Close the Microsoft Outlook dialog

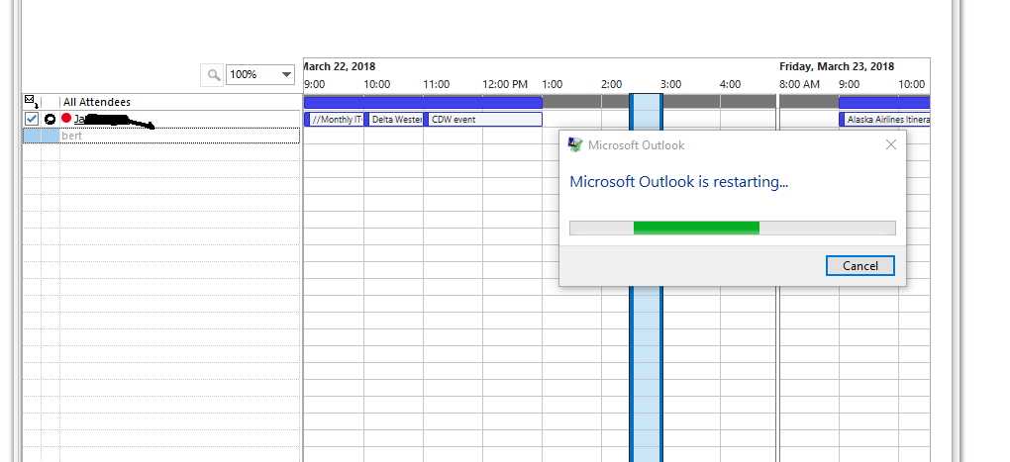pos(891,144)
